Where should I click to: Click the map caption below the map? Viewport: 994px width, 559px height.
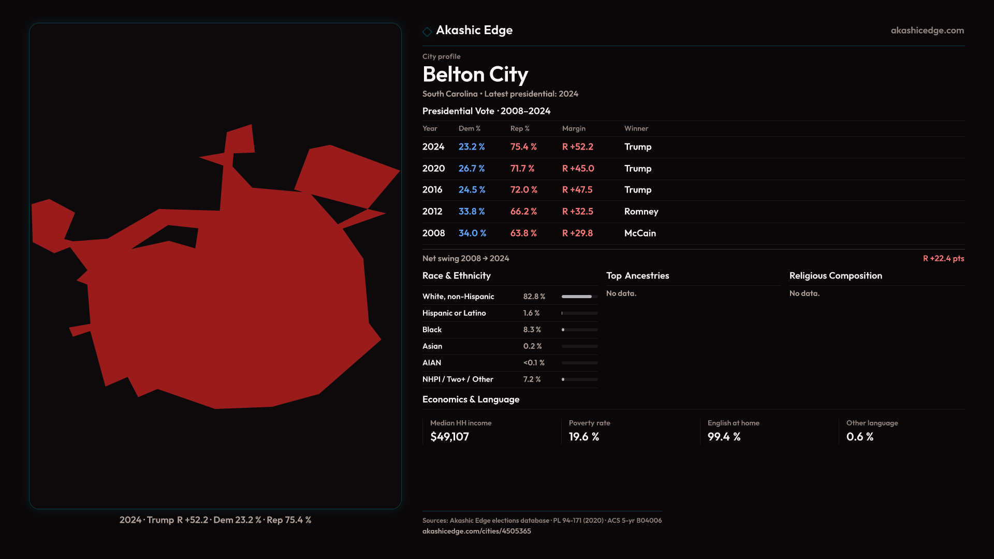215,520
